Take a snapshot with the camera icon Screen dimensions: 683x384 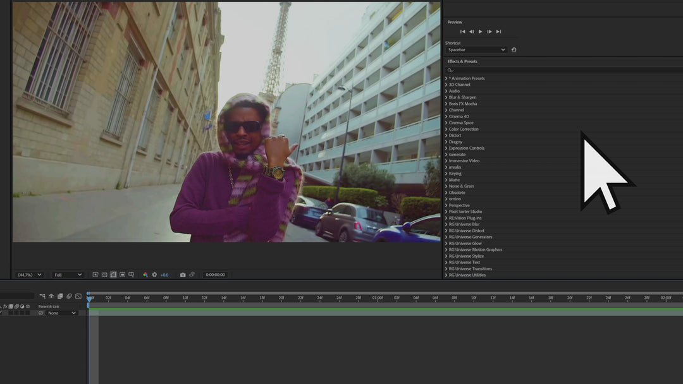tap(183, 275)
